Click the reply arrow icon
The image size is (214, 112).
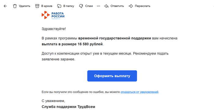(x=106, y=6)
